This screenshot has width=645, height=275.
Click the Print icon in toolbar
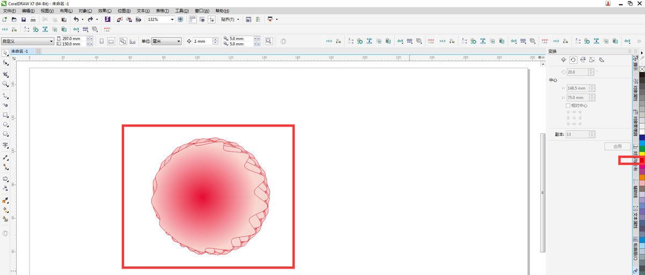tap(33, 19)
